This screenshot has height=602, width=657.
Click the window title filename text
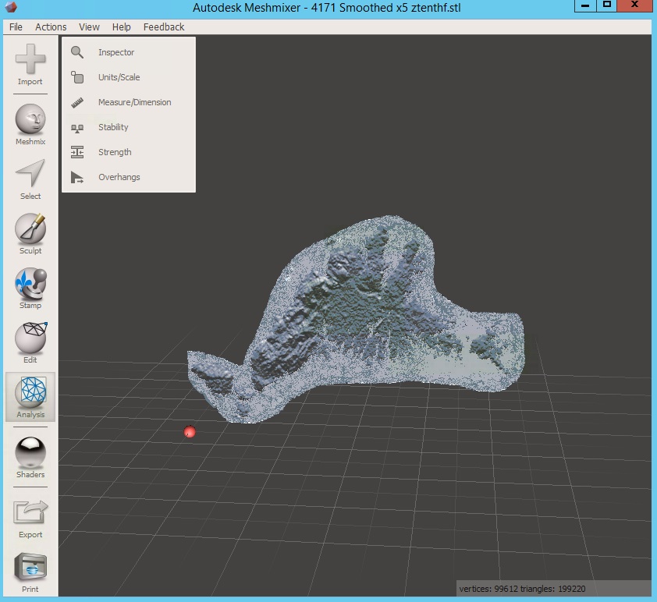(x=326, y=8)
